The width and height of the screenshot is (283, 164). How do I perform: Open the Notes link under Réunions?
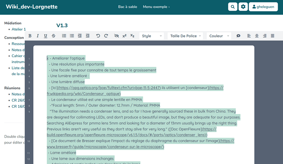pos(18,94)
